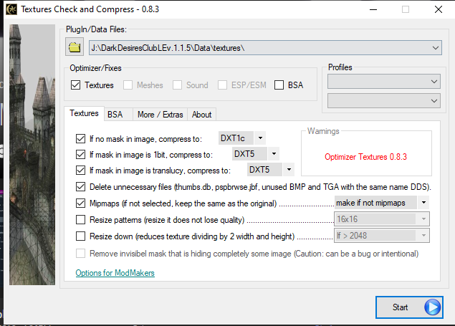The width and height of the screenshot is (455, 326).
Task: Uncheck Delete unnecessary files option
Action: pyautogui.click(x=80, y=187)
